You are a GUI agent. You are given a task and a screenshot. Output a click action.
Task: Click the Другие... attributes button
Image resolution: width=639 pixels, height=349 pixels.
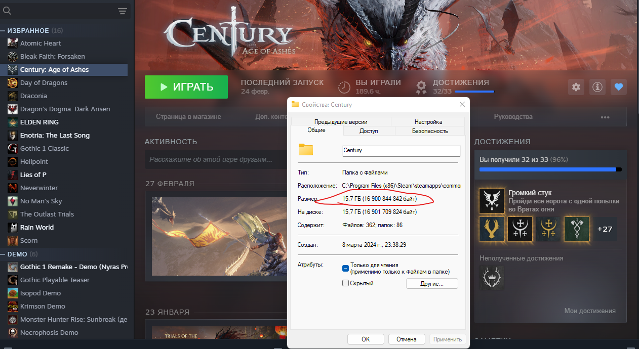tap(432, 284)
